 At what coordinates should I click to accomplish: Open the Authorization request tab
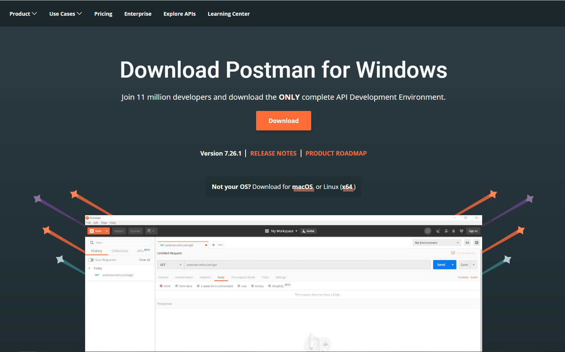[184, 277]
